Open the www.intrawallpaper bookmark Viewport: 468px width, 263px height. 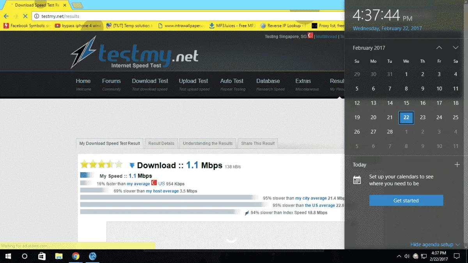[x=181, y=26]
